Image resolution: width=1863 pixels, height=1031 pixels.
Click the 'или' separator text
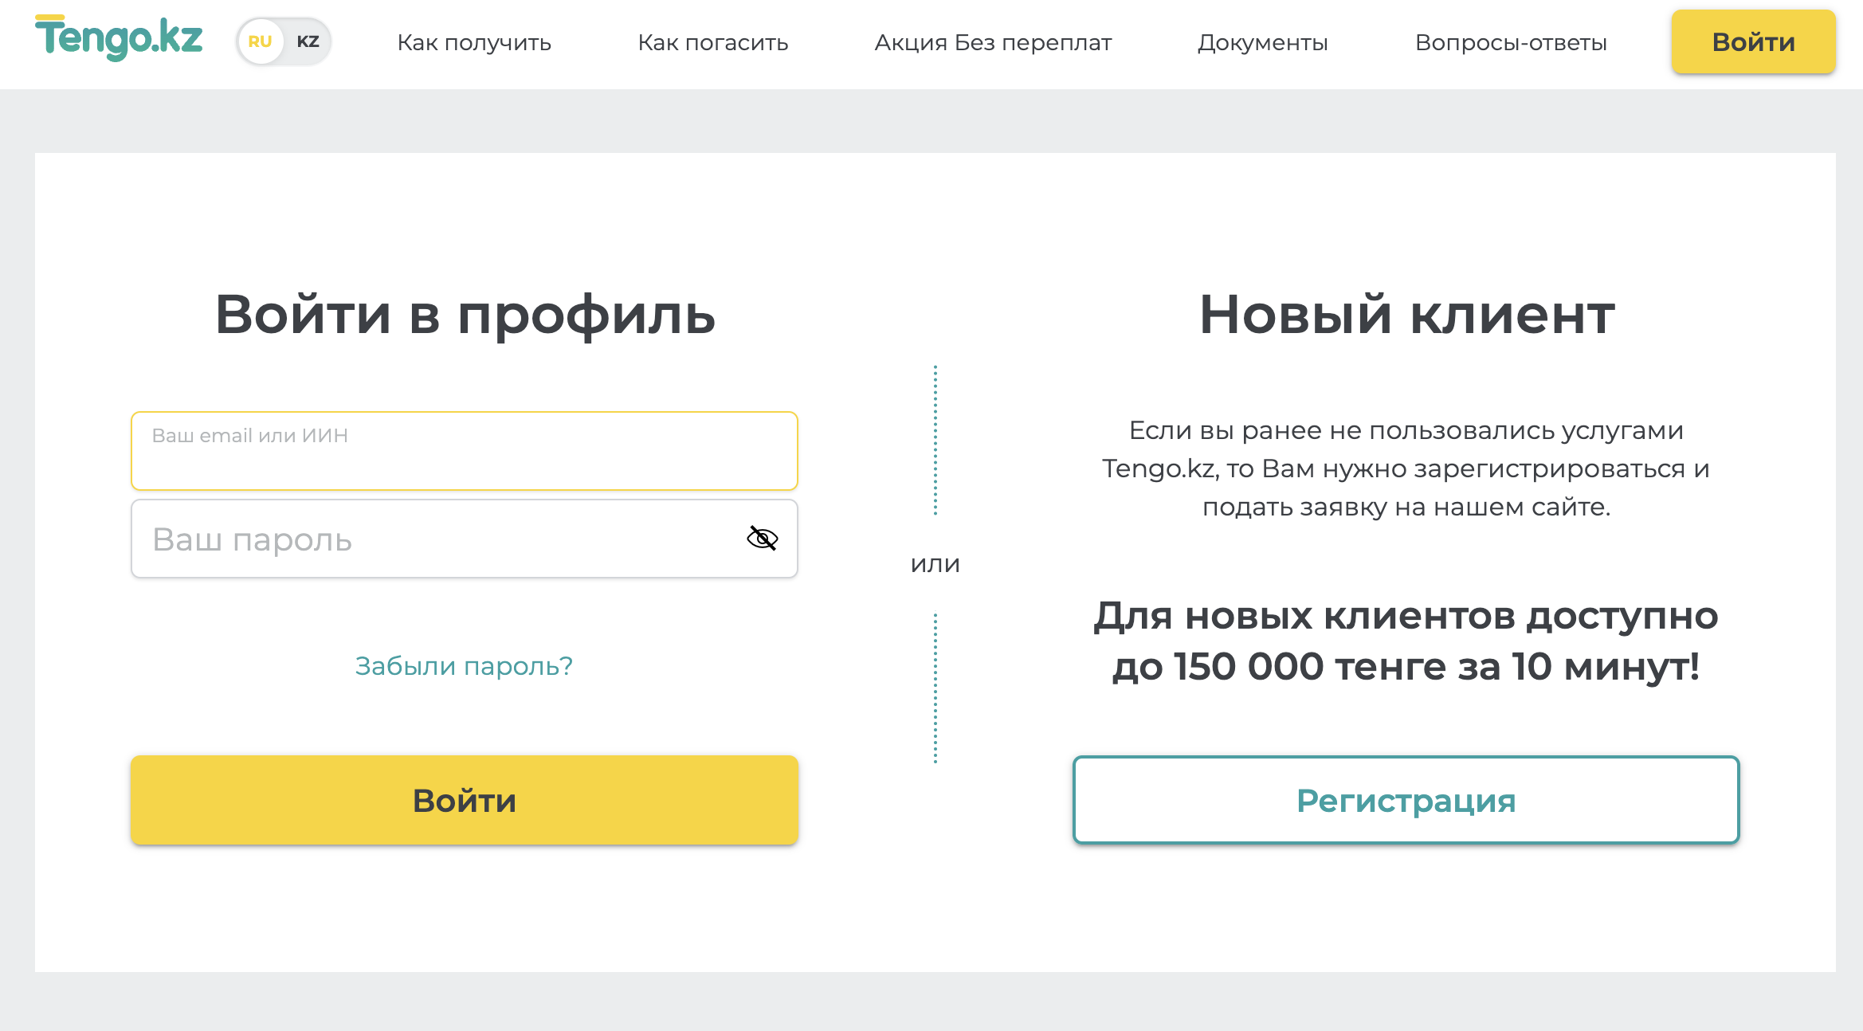(x=935, y=564)
